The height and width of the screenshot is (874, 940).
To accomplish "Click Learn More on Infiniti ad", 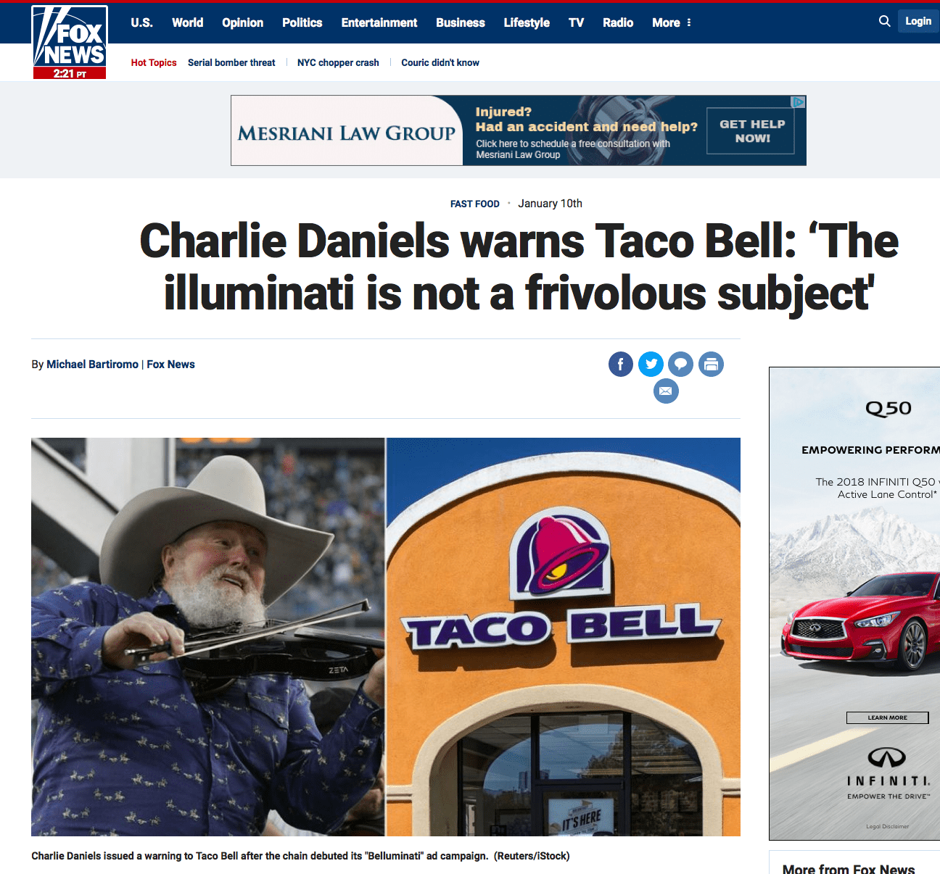I will pos(887,717).
